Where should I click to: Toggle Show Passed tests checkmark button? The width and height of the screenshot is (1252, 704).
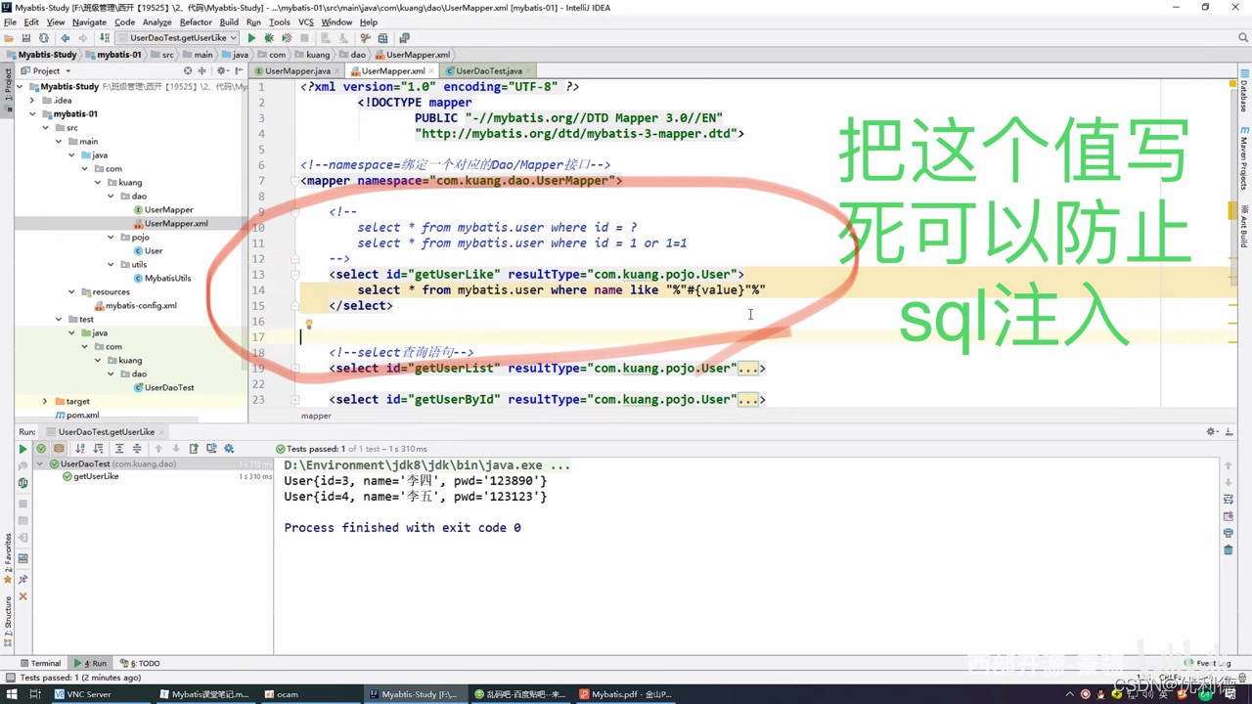coord(41,449)
